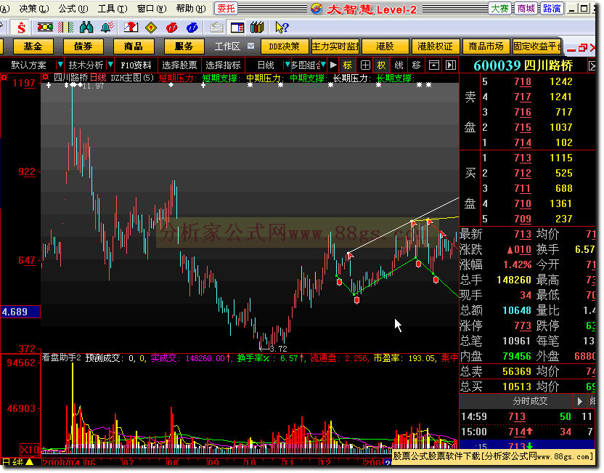Click the DZH logo in the title bar

pyautogui.click(x=317, y=9)
